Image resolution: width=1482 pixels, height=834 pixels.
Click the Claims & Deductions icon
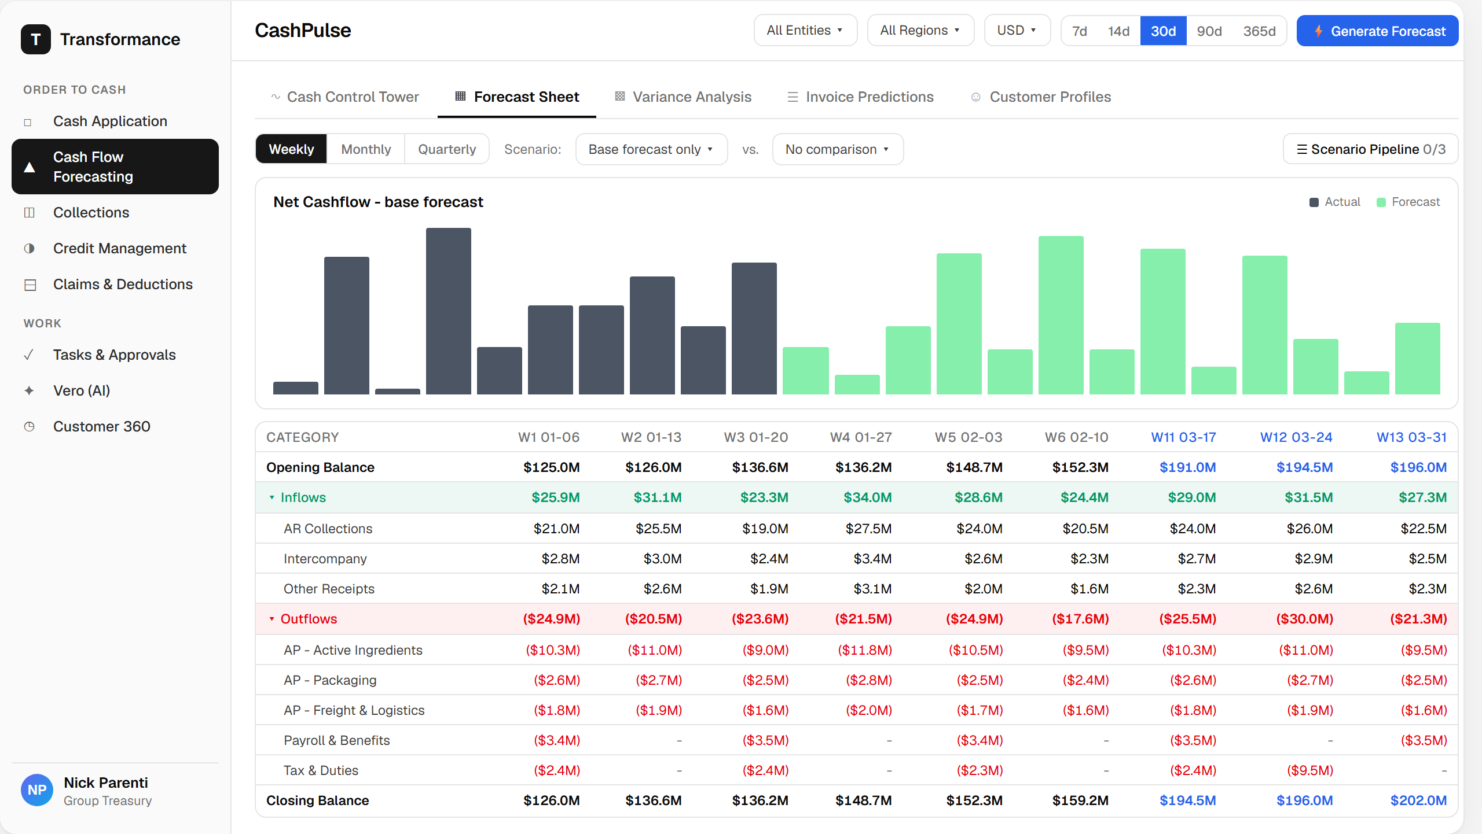point(30,285)
